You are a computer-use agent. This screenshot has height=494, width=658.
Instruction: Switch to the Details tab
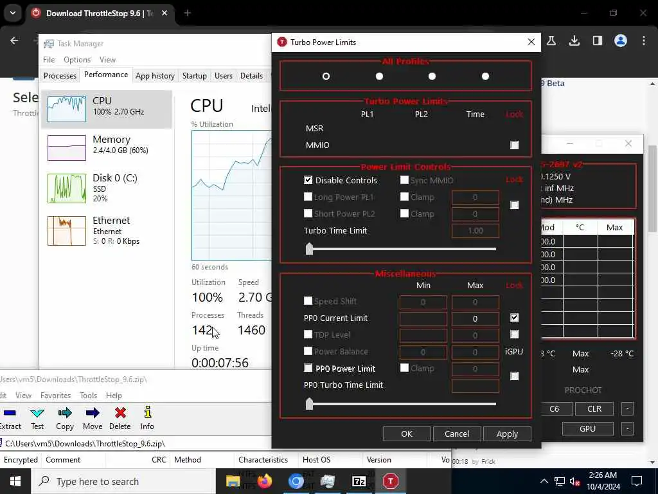251,76
